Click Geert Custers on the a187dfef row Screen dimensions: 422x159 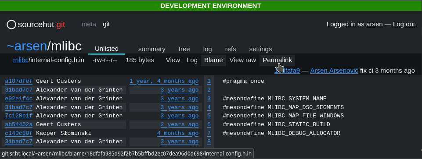pyautogui.click(x=58, y=81)
